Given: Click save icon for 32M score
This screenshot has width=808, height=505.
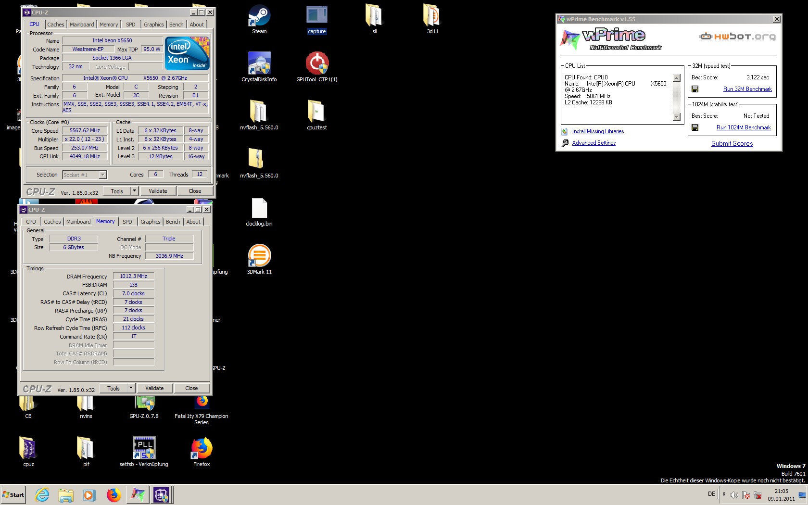Looking at the screenshot, I should tap(695, 89).
